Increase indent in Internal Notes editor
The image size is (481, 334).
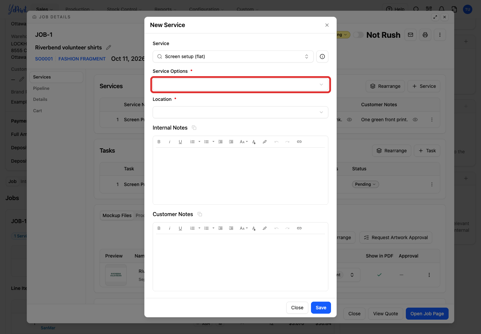click(x=231, y=142)
